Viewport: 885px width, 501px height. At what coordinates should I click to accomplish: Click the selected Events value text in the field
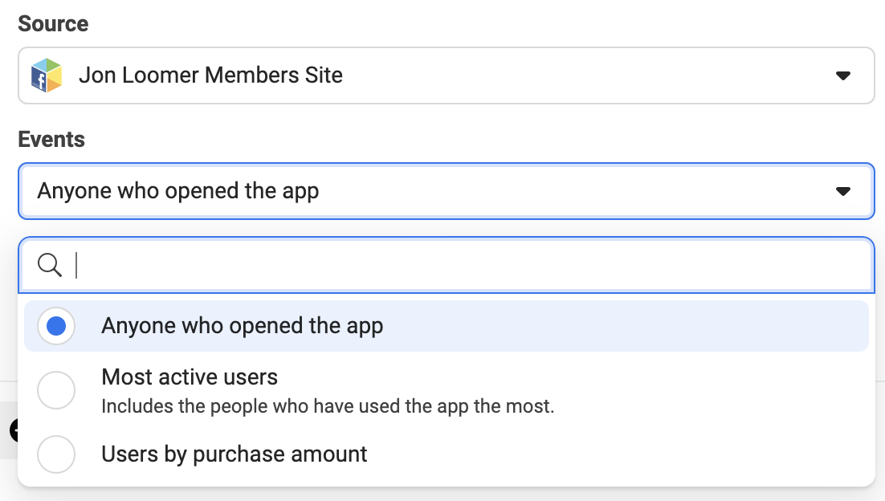177,191
